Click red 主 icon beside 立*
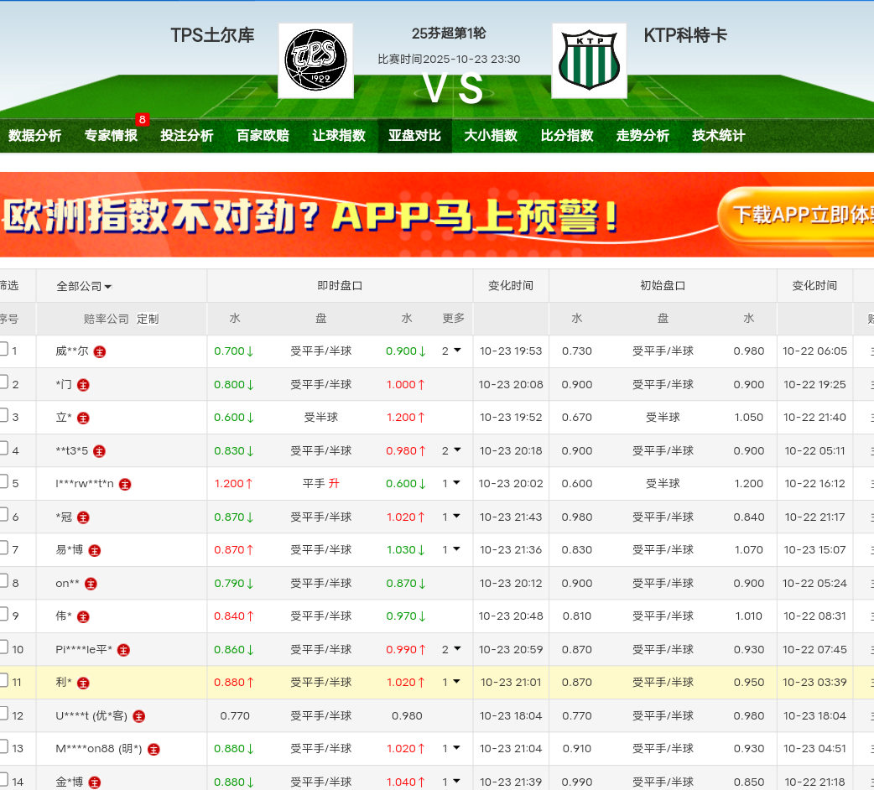874x790 pixels. tap(83, 418)
